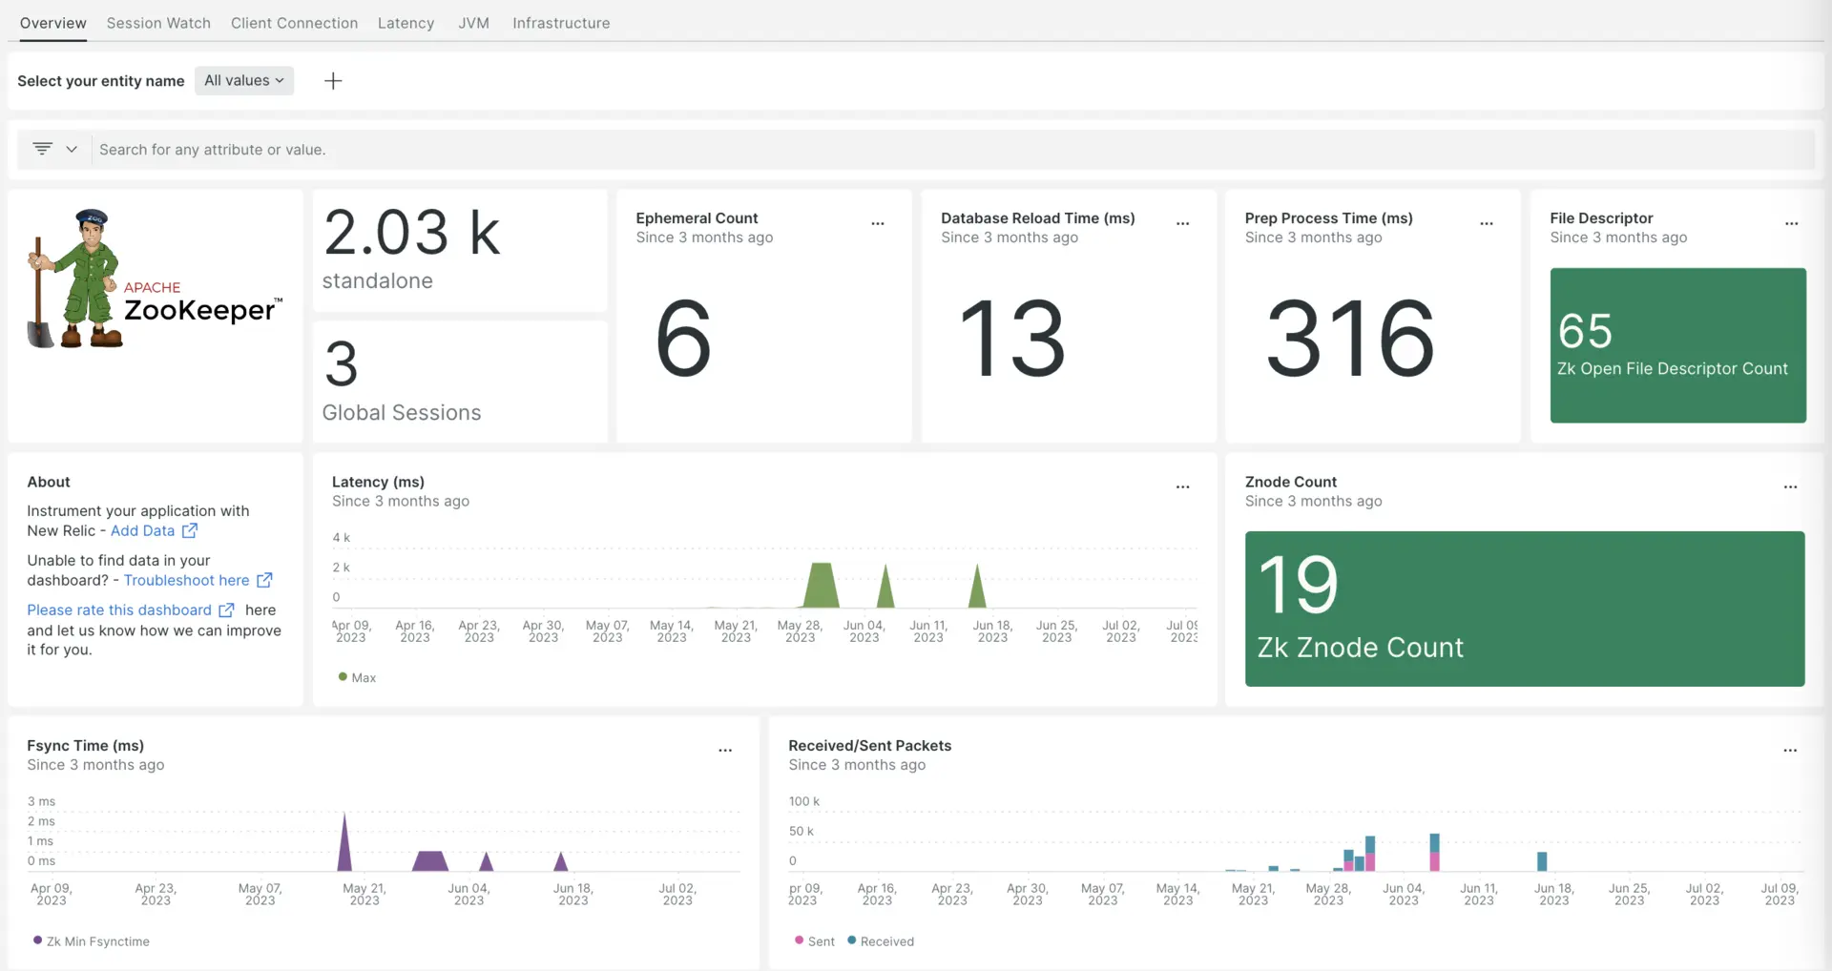Open the Troubleshoot here link
The image size is (1832, 971).
187,580
